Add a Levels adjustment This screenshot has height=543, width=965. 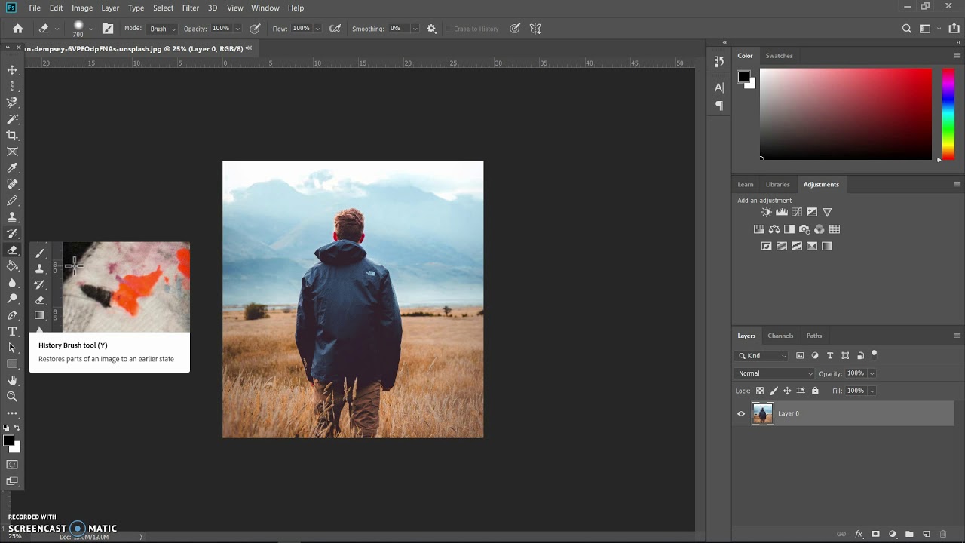(x=782, y=212)
